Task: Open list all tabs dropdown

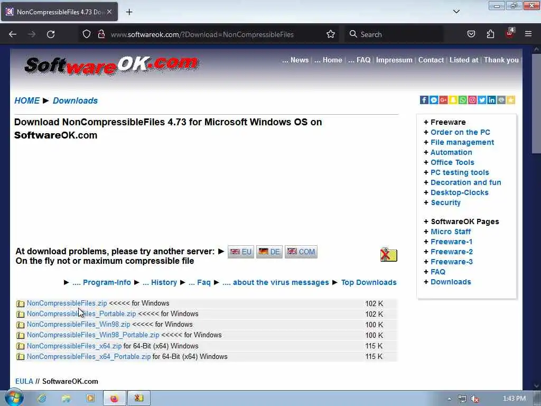Action: [x=456, y=12]
